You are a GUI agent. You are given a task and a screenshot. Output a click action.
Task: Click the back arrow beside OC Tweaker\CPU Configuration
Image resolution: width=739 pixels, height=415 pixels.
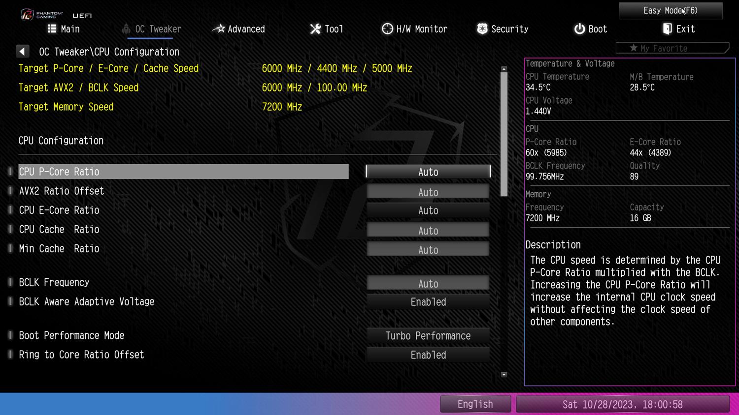coord(22,51)
